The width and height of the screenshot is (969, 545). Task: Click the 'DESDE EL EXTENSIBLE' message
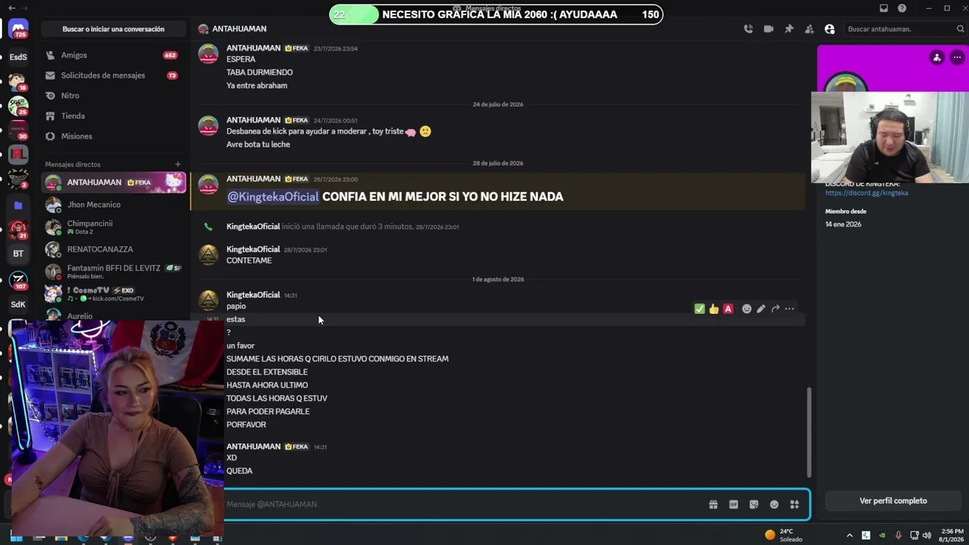coord(266,372)
